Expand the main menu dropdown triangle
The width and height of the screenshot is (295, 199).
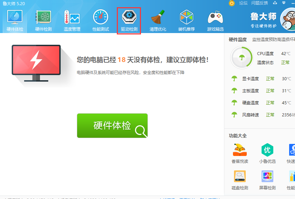tap(284, 3)
